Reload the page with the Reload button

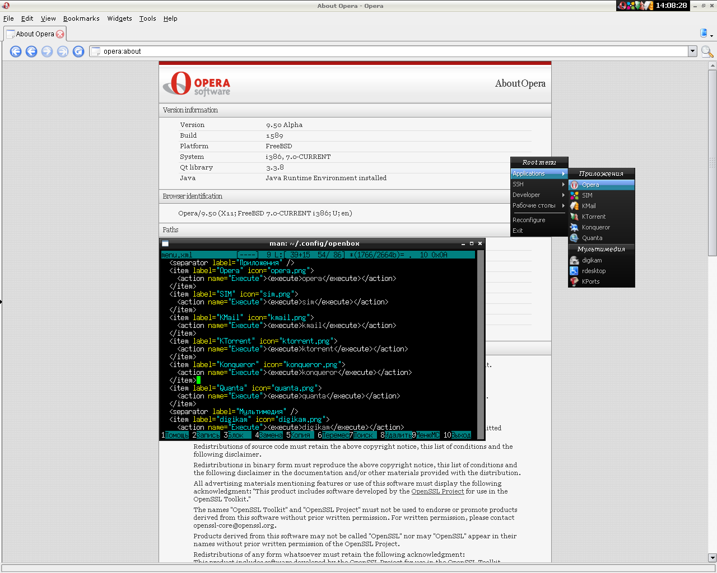tap(78, 51)
